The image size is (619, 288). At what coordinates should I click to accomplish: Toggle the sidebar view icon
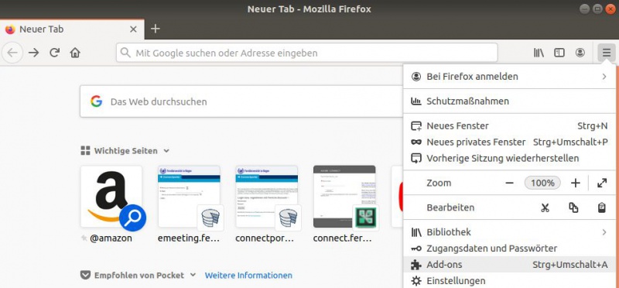tap(559, 53)
